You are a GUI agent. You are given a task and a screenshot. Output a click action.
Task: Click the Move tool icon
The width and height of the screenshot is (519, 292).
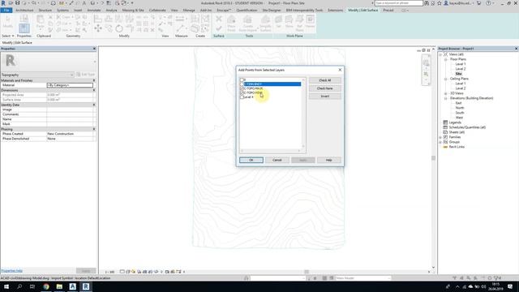[x=98, y=29]
